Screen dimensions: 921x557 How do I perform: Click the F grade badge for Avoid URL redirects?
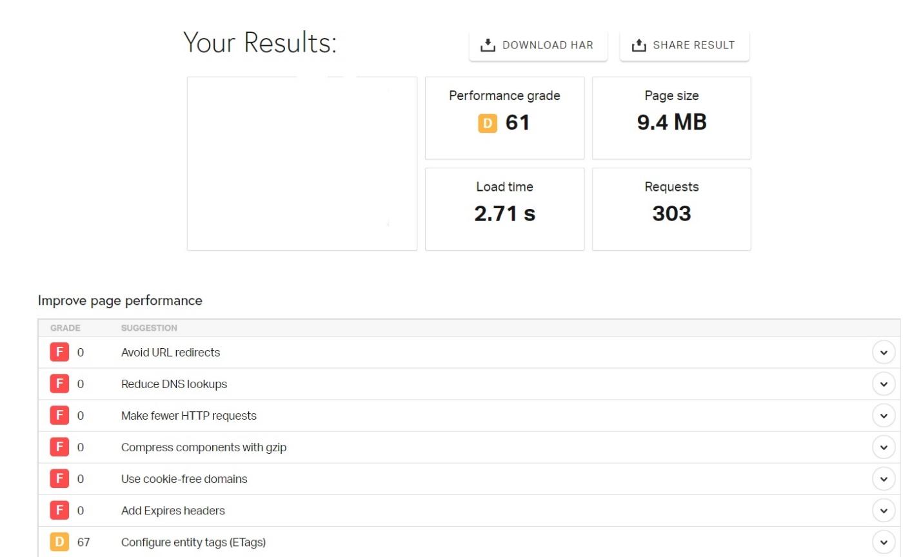pyautogui.click(x=59, y=353)
